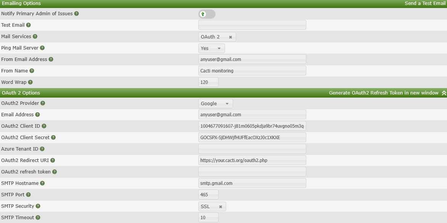Click the From Email Address field
447x223 pixels.
[x=252, y=59]
